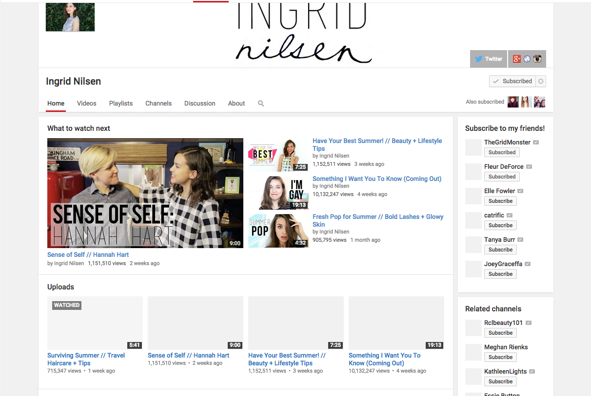Open the Instagram icon on banner
The image size is (591, 396).
[x=537, y=59]
